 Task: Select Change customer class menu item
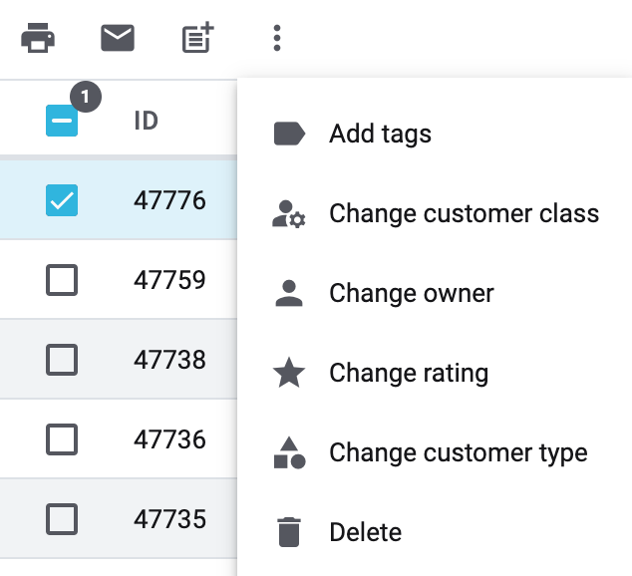[464, 213]
